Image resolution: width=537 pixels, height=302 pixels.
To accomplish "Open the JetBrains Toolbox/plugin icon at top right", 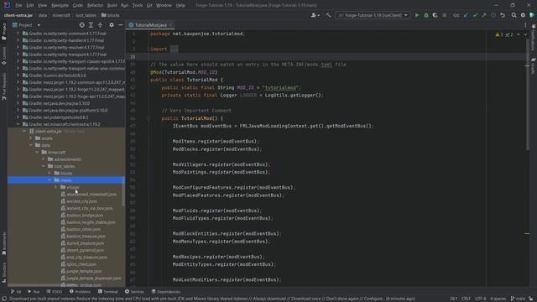I will click(532, 15).
